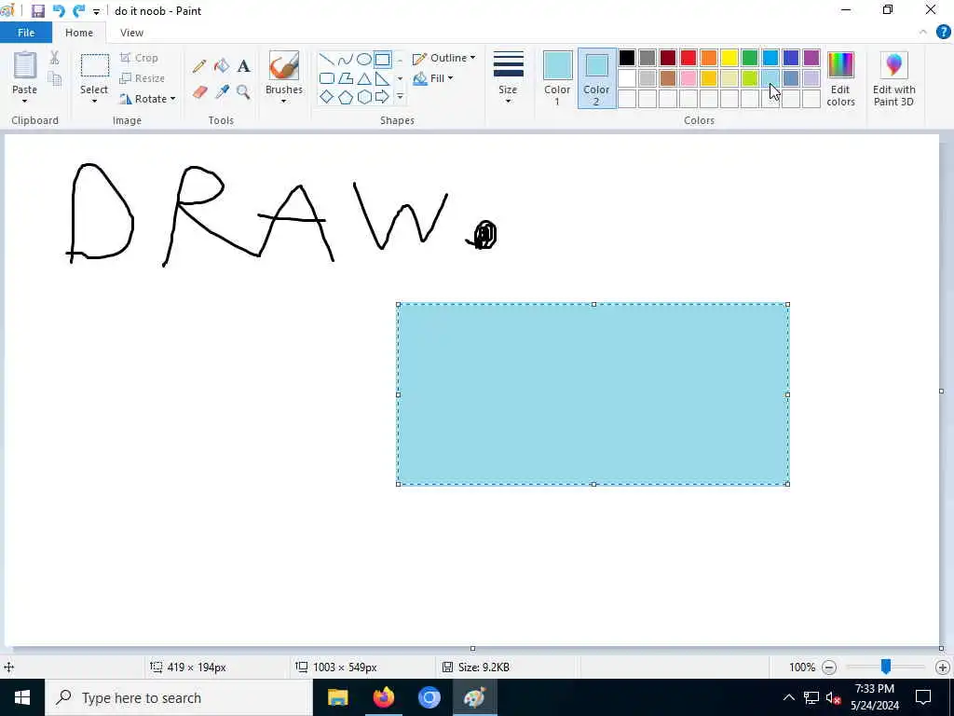Pick the purple color swatch
The image size is (954, 716).
[811, 58]
